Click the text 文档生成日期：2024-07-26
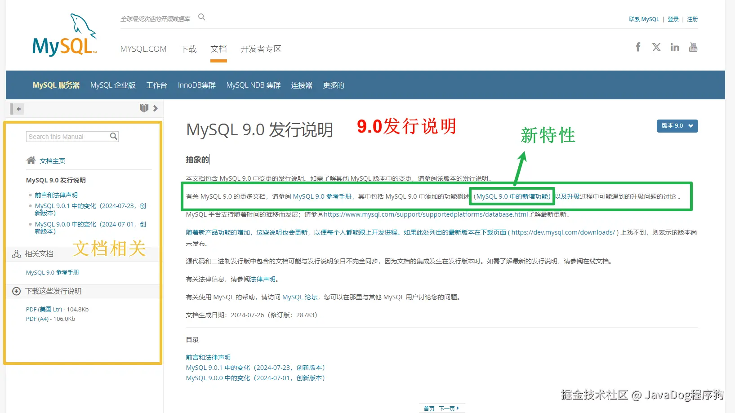 click(x=225, y=315)
